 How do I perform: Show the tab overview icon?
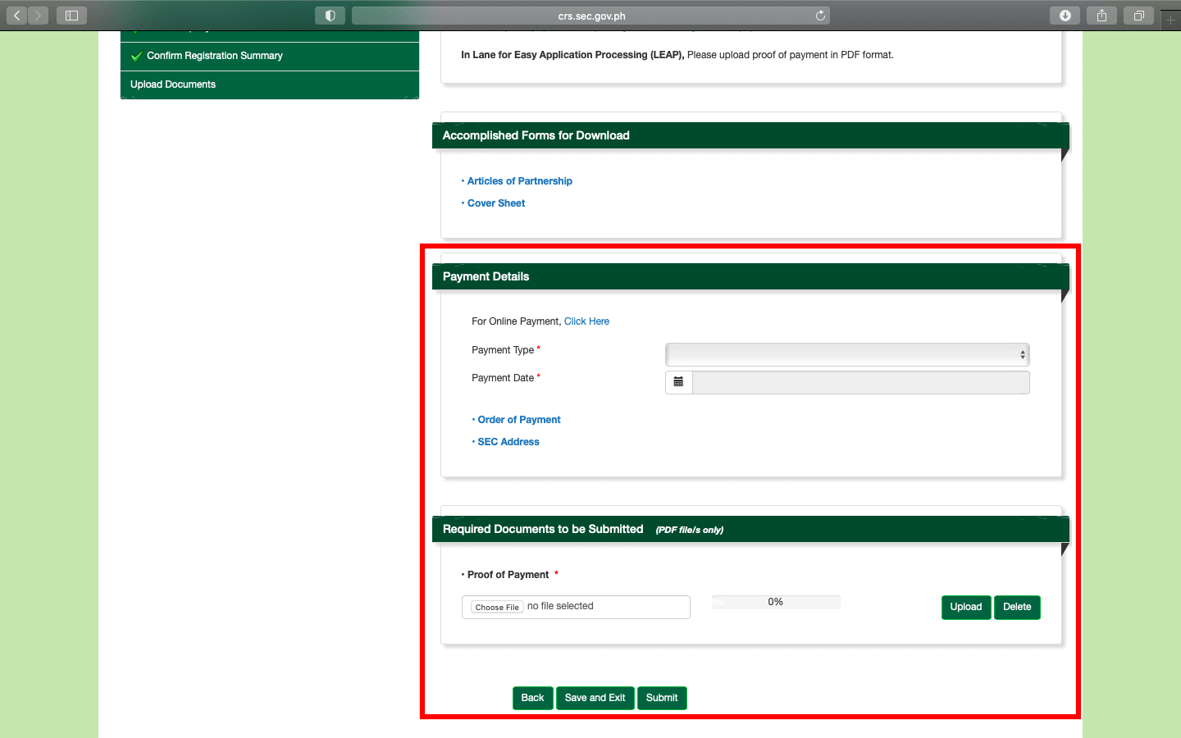click(x=1138, y=16)
